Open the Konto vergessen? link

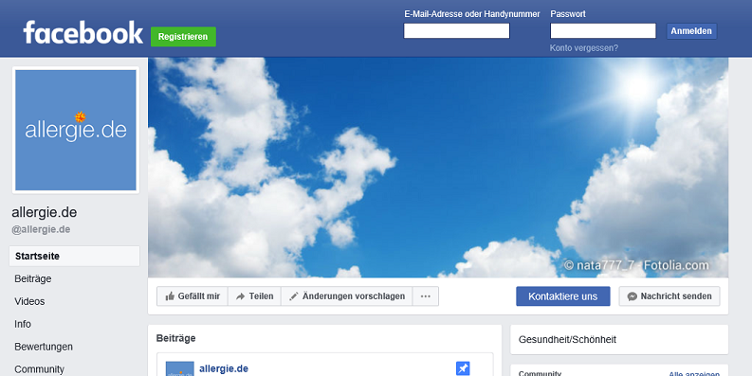(x=583, y=48)
